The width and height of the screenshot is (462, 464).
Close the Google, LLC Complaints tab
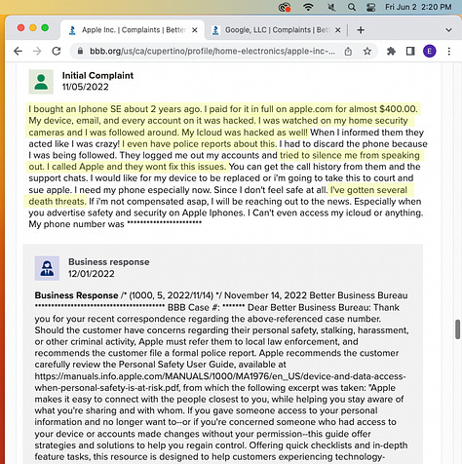[338, 30]
